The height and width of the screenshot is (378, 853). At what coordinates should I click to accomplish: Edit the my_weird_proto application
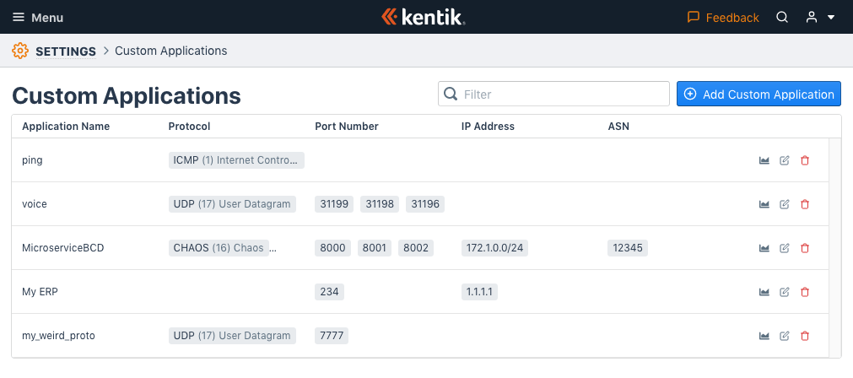tap(785, 336)
